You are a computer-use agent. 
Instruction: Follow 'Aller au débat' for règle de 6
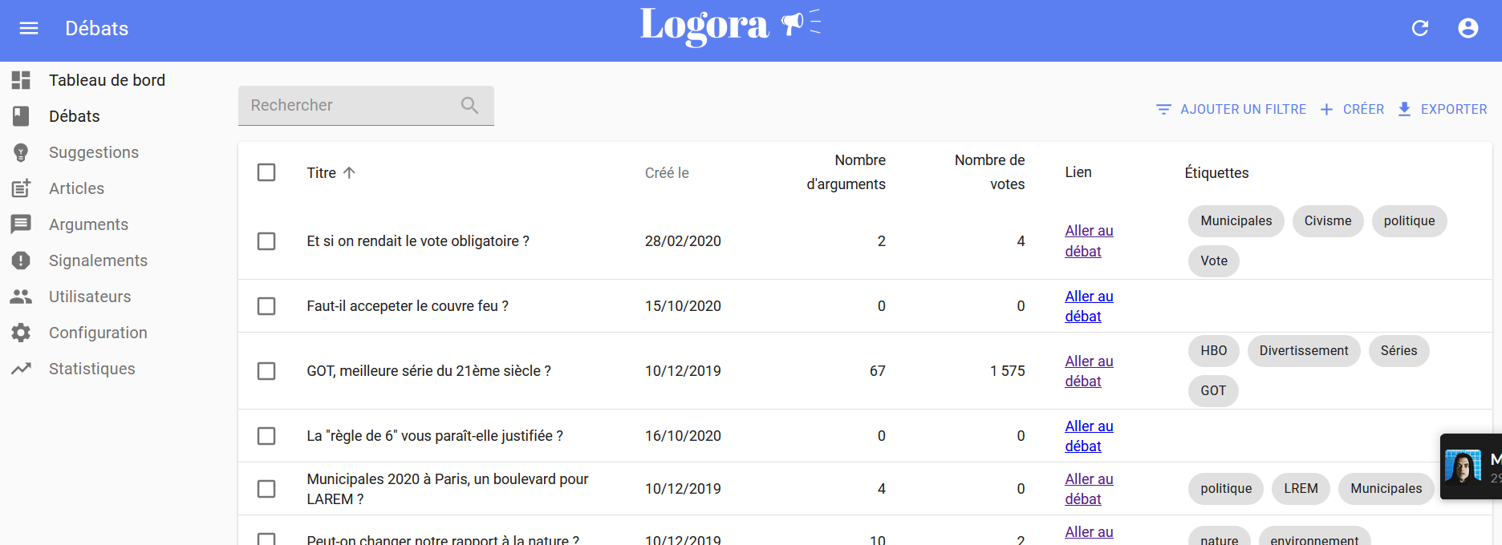point(1089,436)
